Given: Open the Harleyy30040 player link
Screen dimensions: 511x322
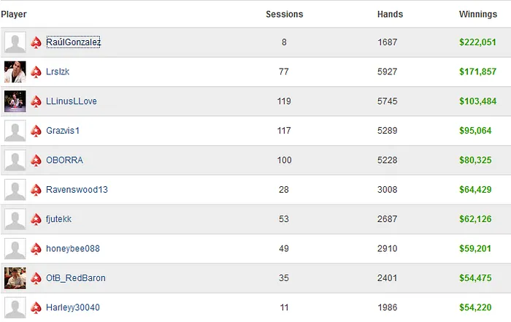Looking at the screenshot, I should click(x=72, y=307).
